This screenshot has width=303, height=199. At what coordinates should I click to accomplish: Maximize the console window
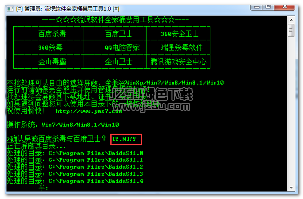tap(268, 7)
